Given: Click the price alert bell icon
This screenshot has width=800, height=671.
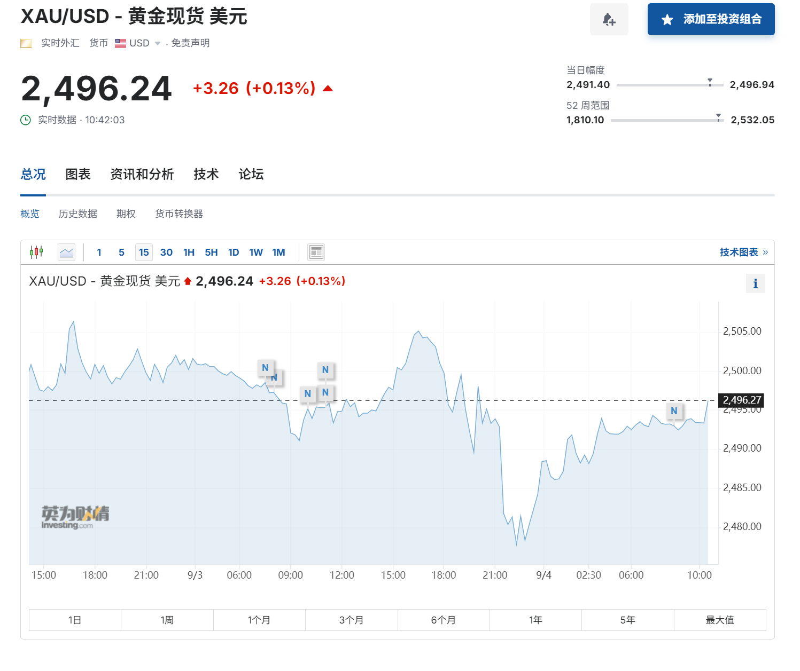Looking at the screenshot, I should pos(609,20).
